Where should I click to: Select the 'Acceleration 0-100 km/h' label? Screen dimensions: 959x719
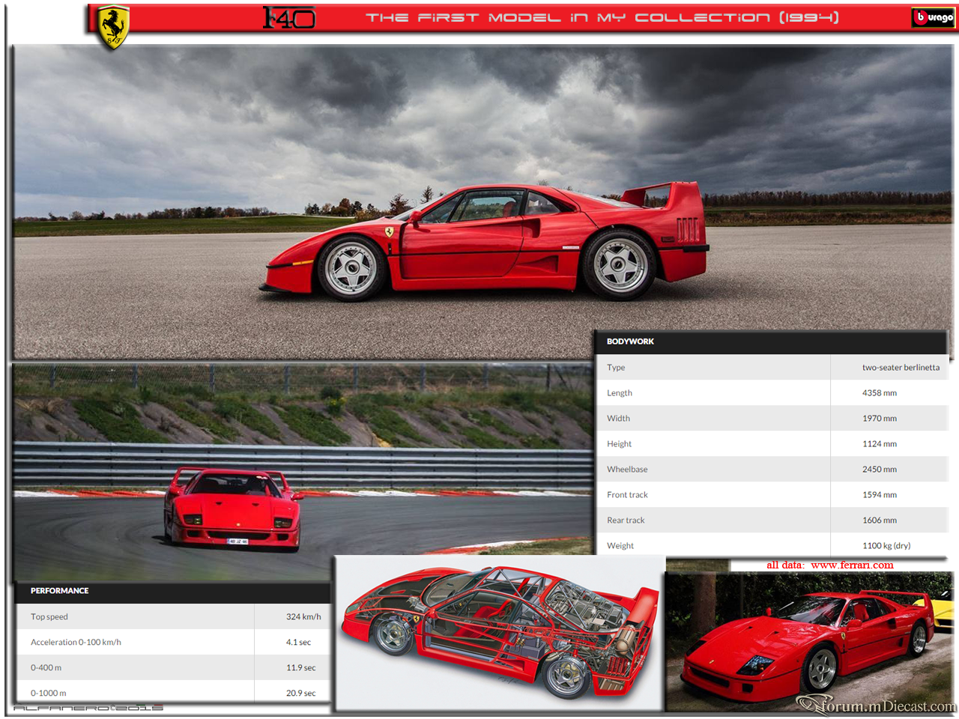tap(76, 643)
